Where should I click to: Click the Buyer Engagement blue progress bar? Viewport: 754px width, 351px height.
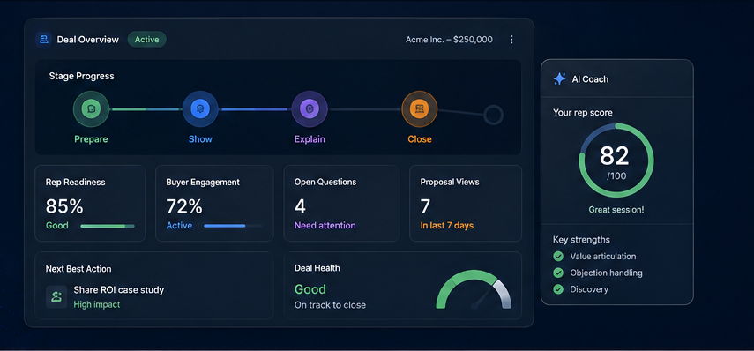pos(233,226)
